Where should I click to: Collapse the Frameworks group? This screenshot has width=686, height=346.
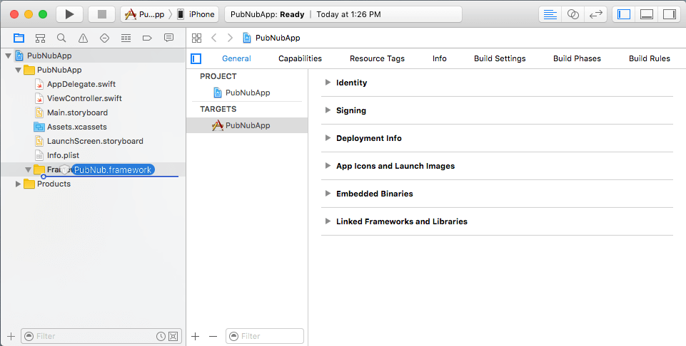[28, 169]
